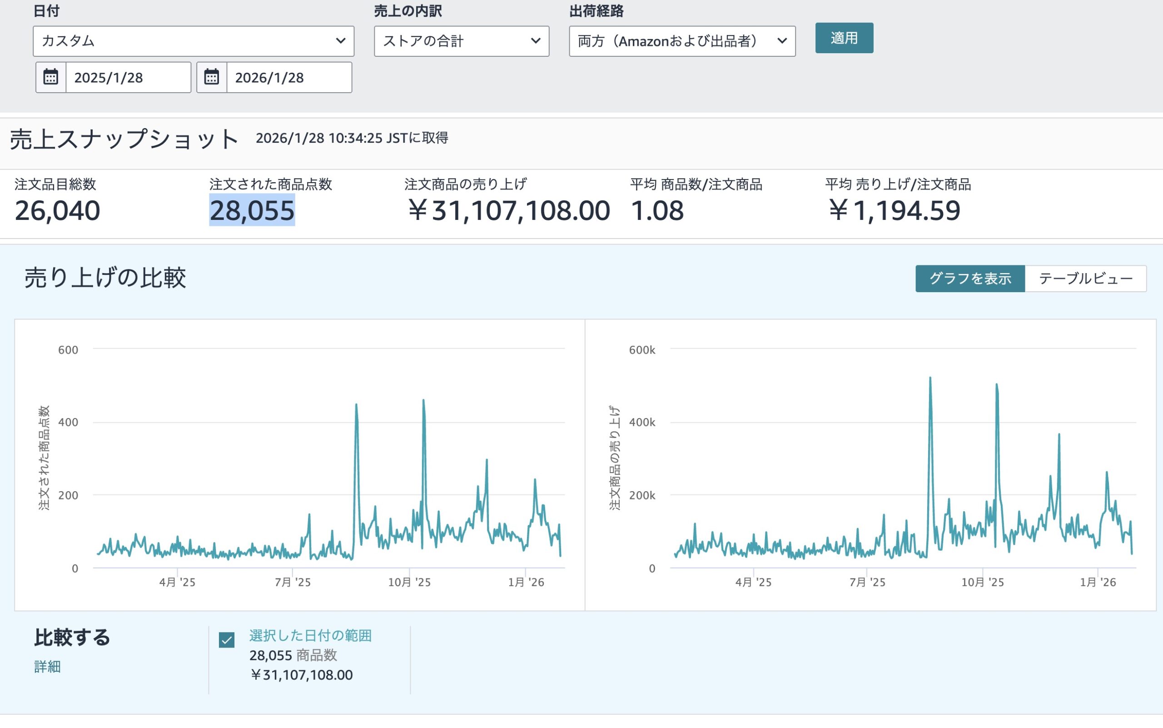Switch to テーブルビュー tab
1163x728 pixels.
[x=1085, y=278]
